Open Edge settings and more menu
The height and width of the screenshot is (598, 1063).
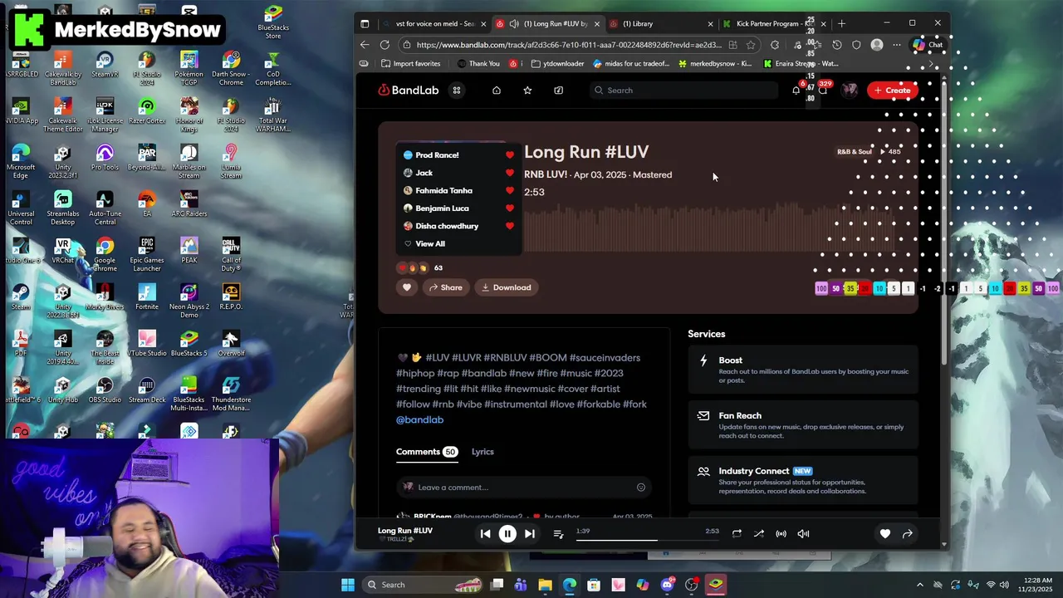(x=897, y=45)
